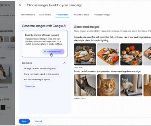Click the sparkle icon on Generate more

pos(45,52)
